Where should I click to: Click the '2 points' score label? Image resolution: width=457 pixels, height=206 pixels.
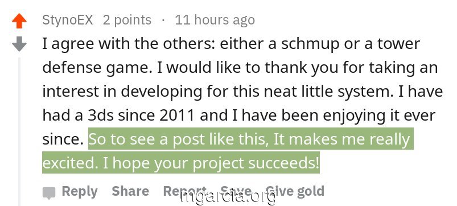127,20
